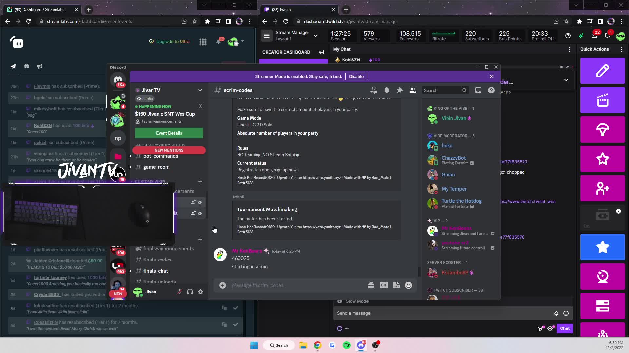Open Spotify from Windows taskbar
The image size is (629, 353).
347,345
